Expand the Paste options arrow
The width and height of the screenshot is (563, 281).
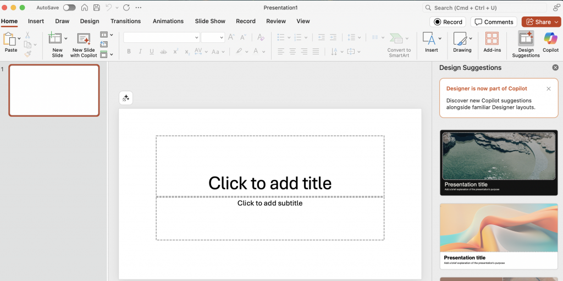point(19,38)
